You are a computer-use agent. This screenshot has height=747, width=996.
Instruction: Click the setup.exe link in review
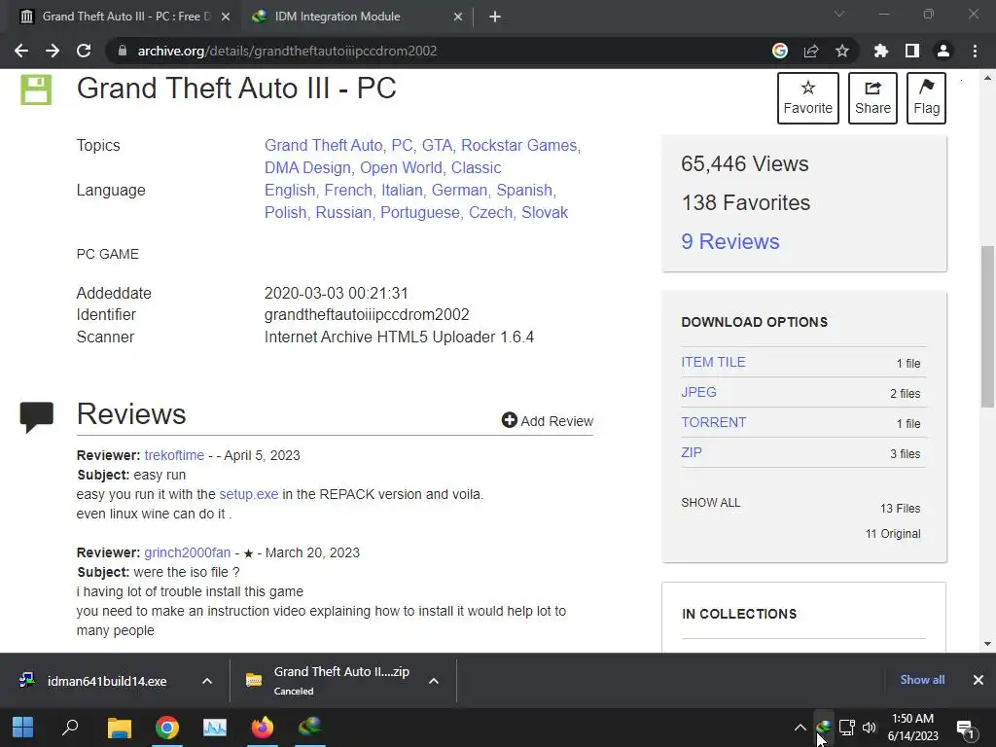click(248, 494)
